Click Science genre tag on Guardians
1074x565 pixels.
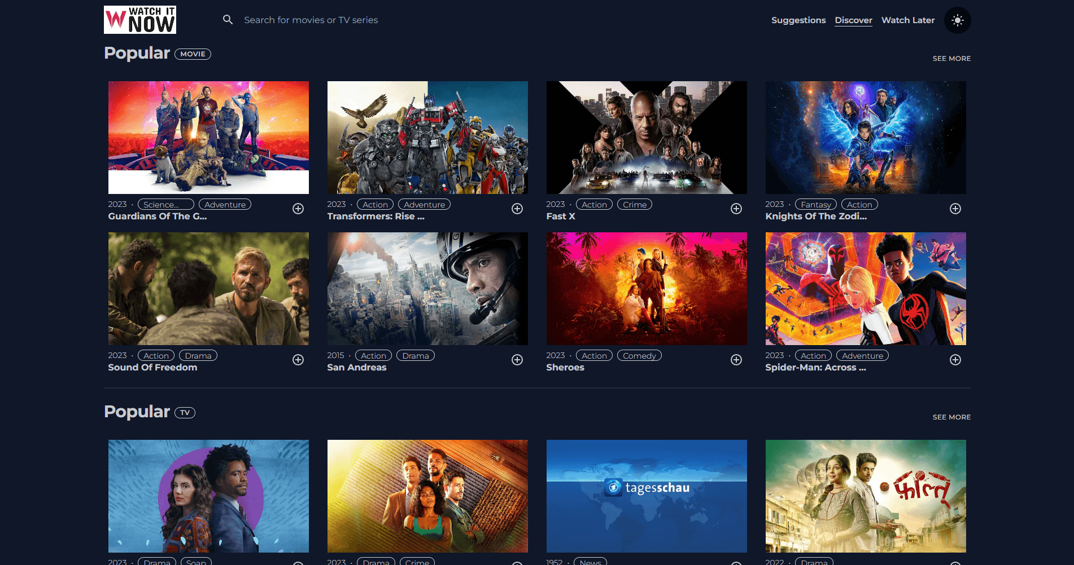[166, 205]
